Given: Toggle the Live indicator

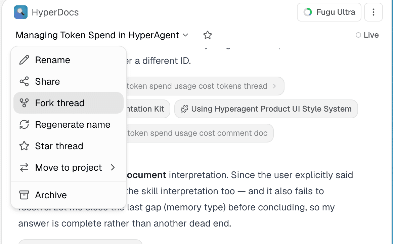Looking at the screenshot, I should point(367,35).
